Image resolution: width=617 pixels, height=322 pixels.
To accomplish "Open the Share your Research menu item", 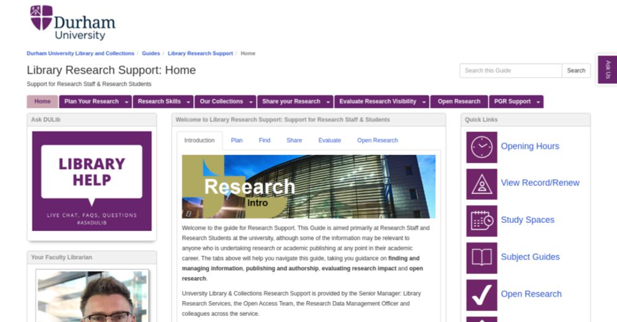I will click(x=291, y=102).
